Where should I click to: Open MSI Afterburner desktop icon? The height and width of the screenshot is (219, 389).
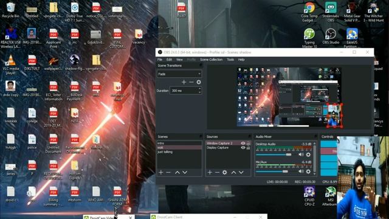tap(331, 196)
